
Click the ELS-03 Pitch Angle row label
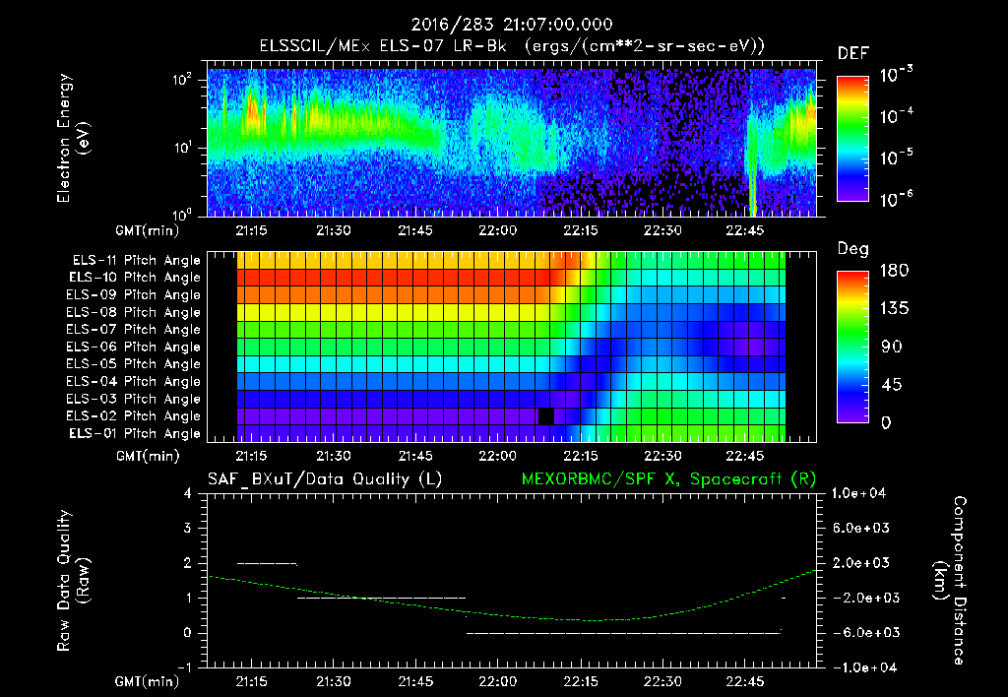click(133, 399)
